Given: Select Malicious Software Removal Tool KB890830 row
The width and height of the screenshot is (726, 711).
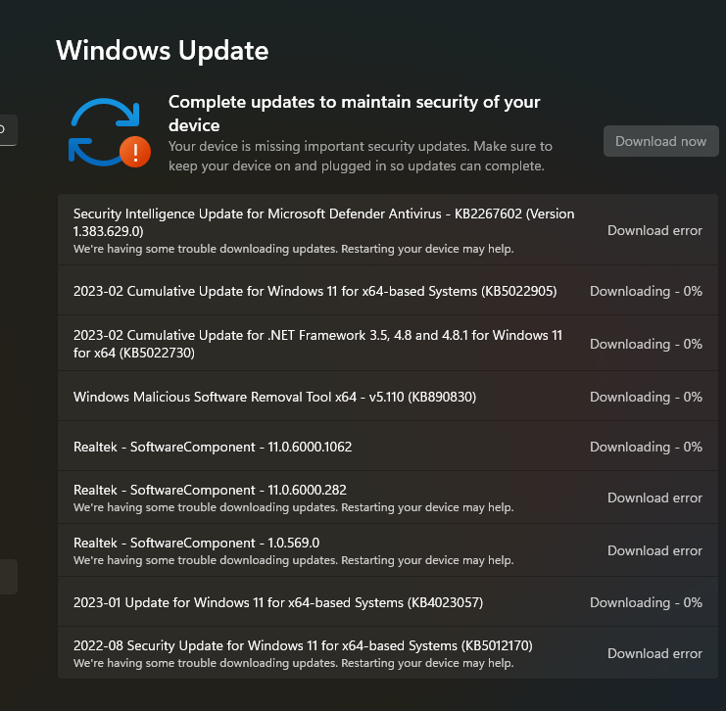Looking at the screenshot, I should [388, 397].
